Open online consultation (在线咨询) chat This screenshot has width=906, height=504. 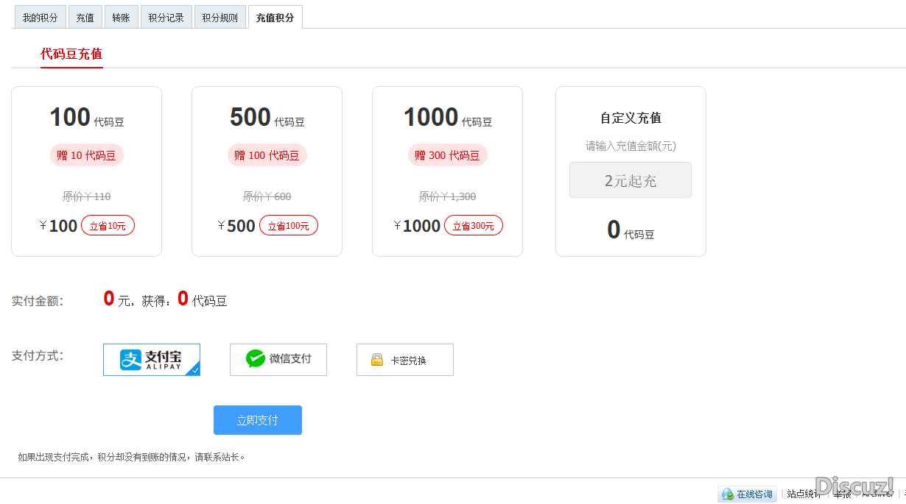tap(748, 494)
